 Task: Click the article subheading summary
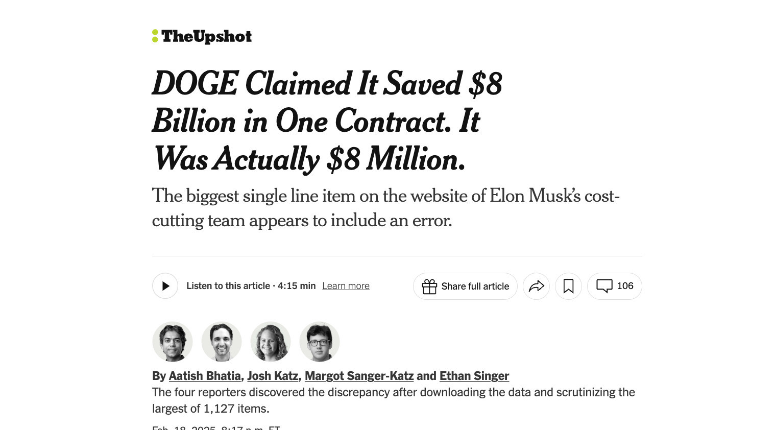(x=385, y=208)
